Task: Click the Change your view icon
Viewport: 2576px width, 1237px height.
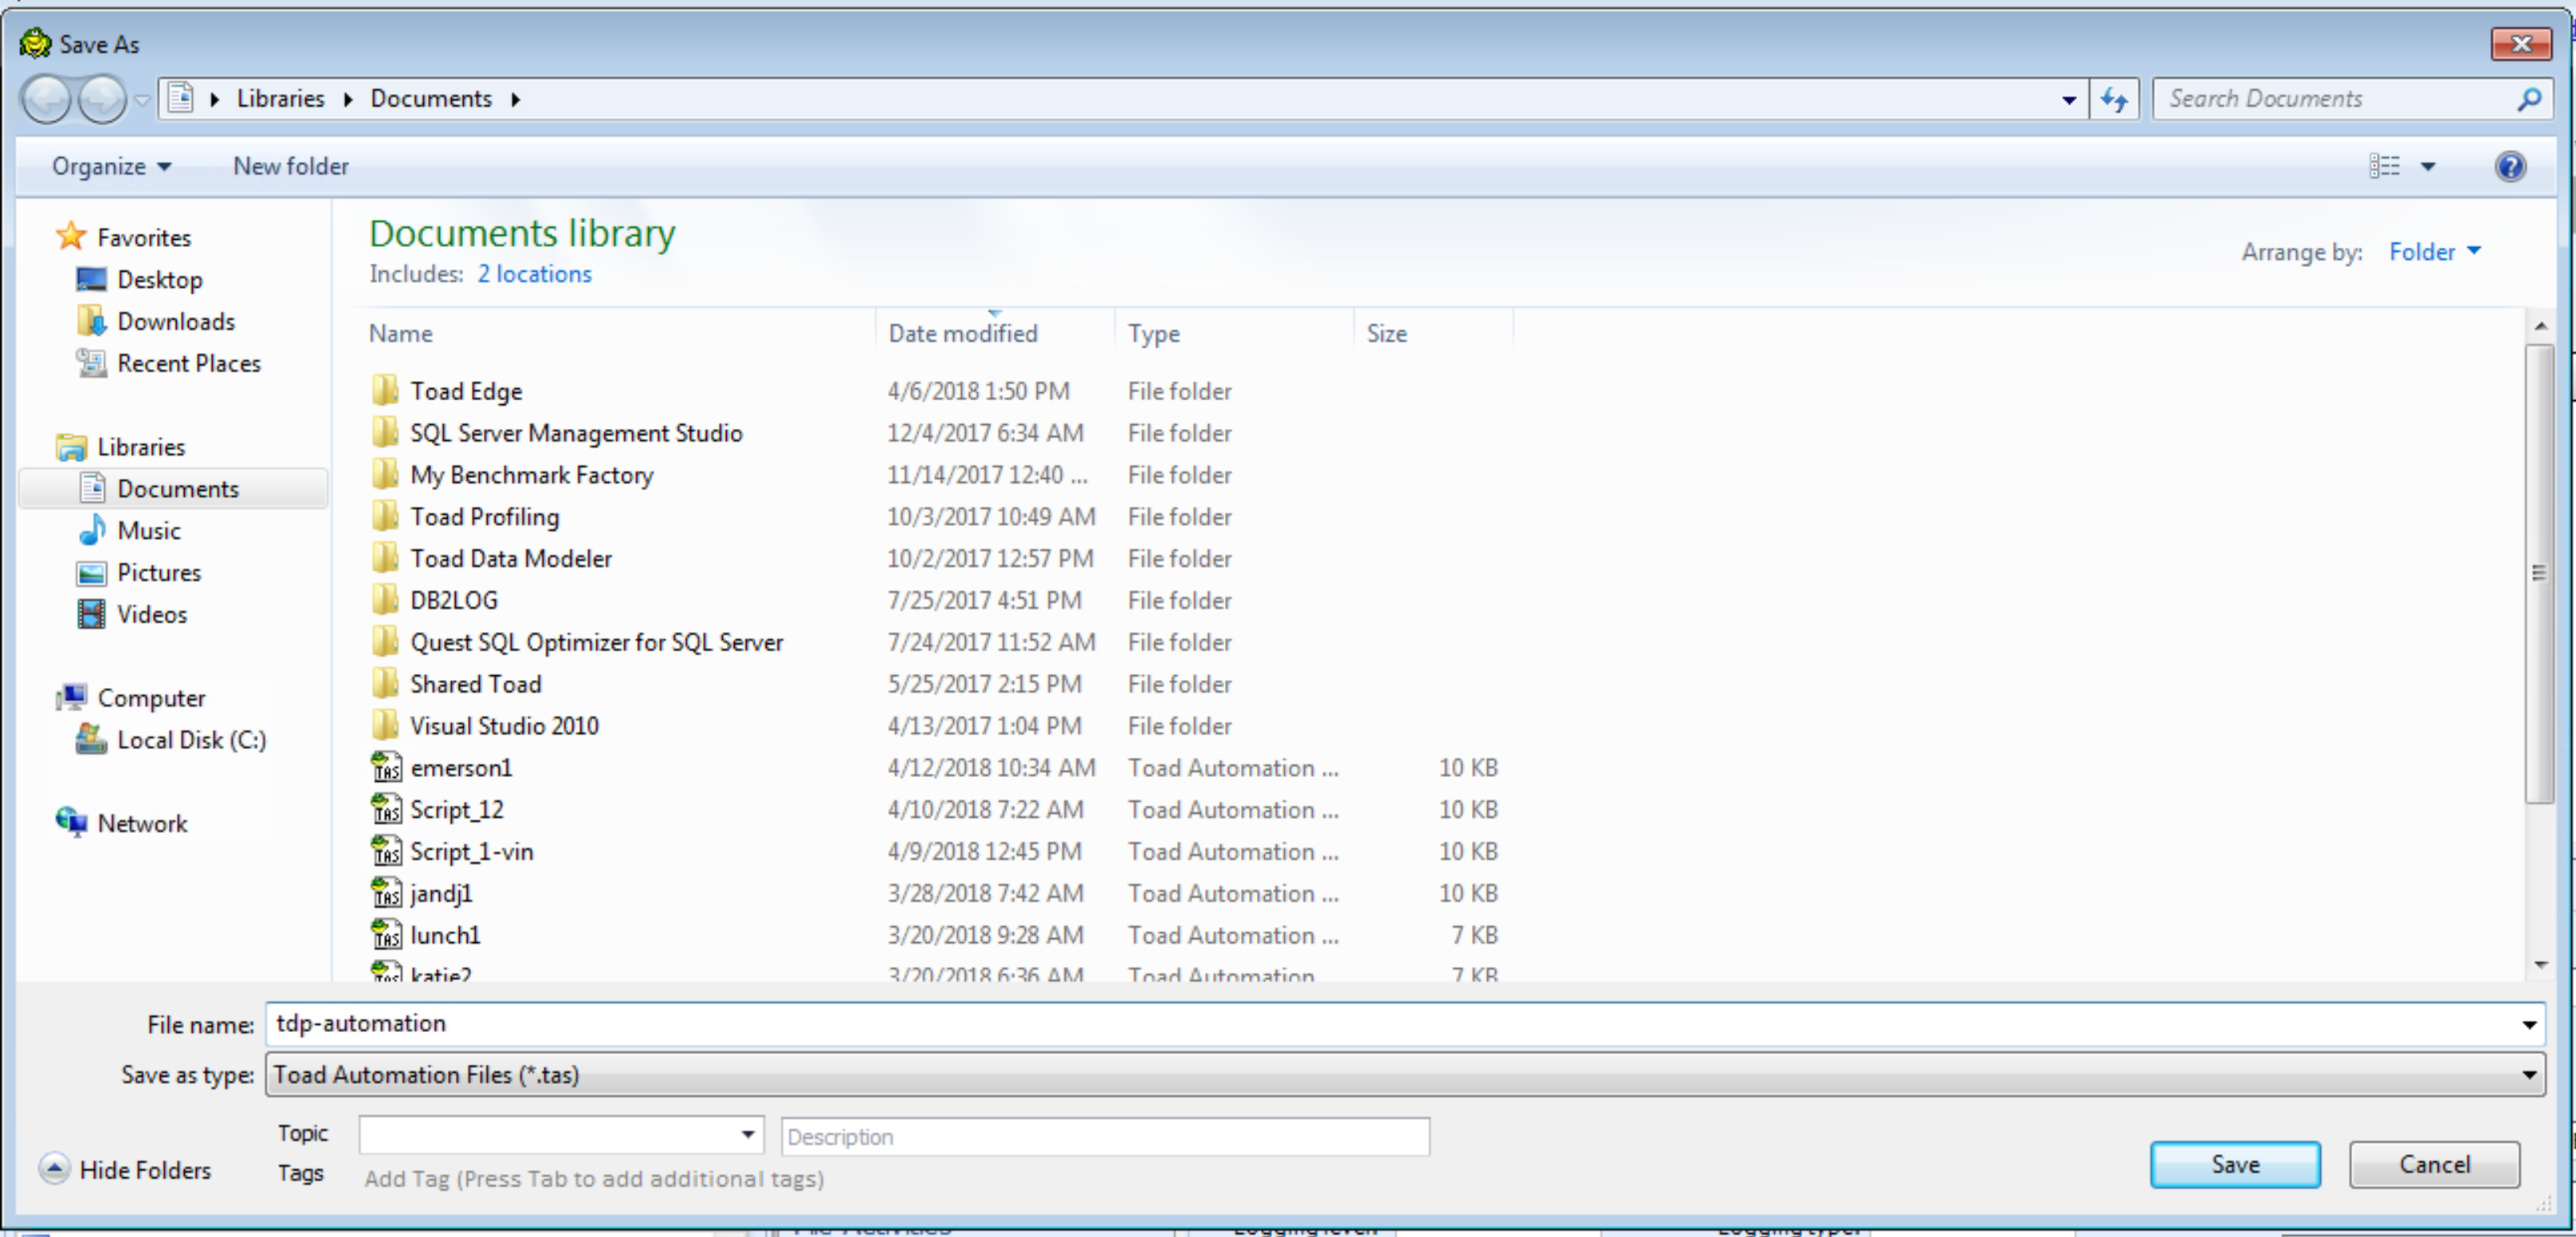Action: (x=2384, y=166)
